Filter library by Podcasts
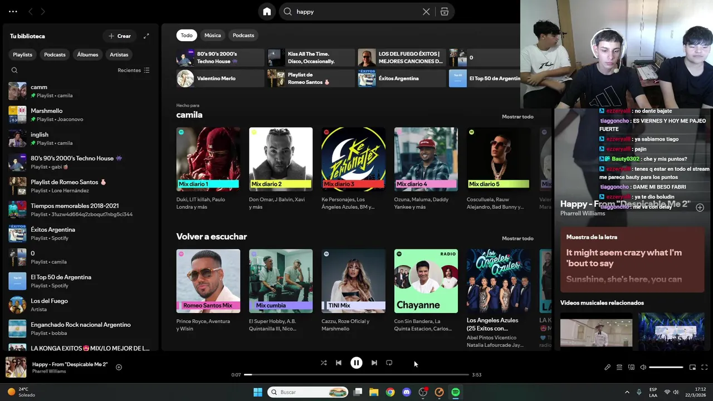Screen dimensions: 713x401 click(55, 55)
